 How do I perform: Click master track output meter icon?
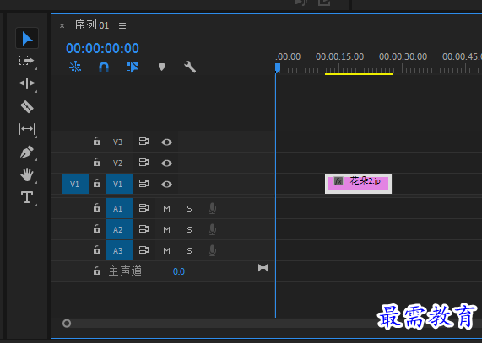coord(263,268)
